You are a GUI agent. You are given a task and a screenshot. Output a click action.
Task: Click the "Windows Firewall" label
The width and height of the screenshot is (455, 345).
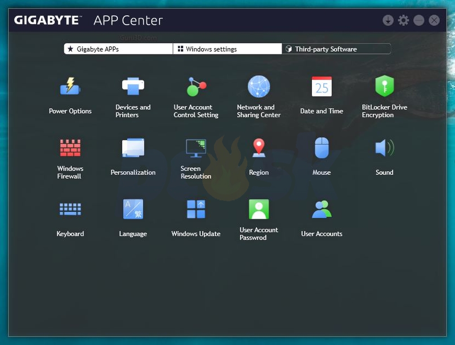click(x=70, y=172)
